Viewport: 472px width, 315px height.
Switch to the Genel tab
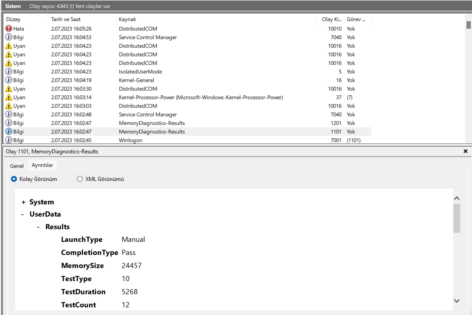pos(17,166)
